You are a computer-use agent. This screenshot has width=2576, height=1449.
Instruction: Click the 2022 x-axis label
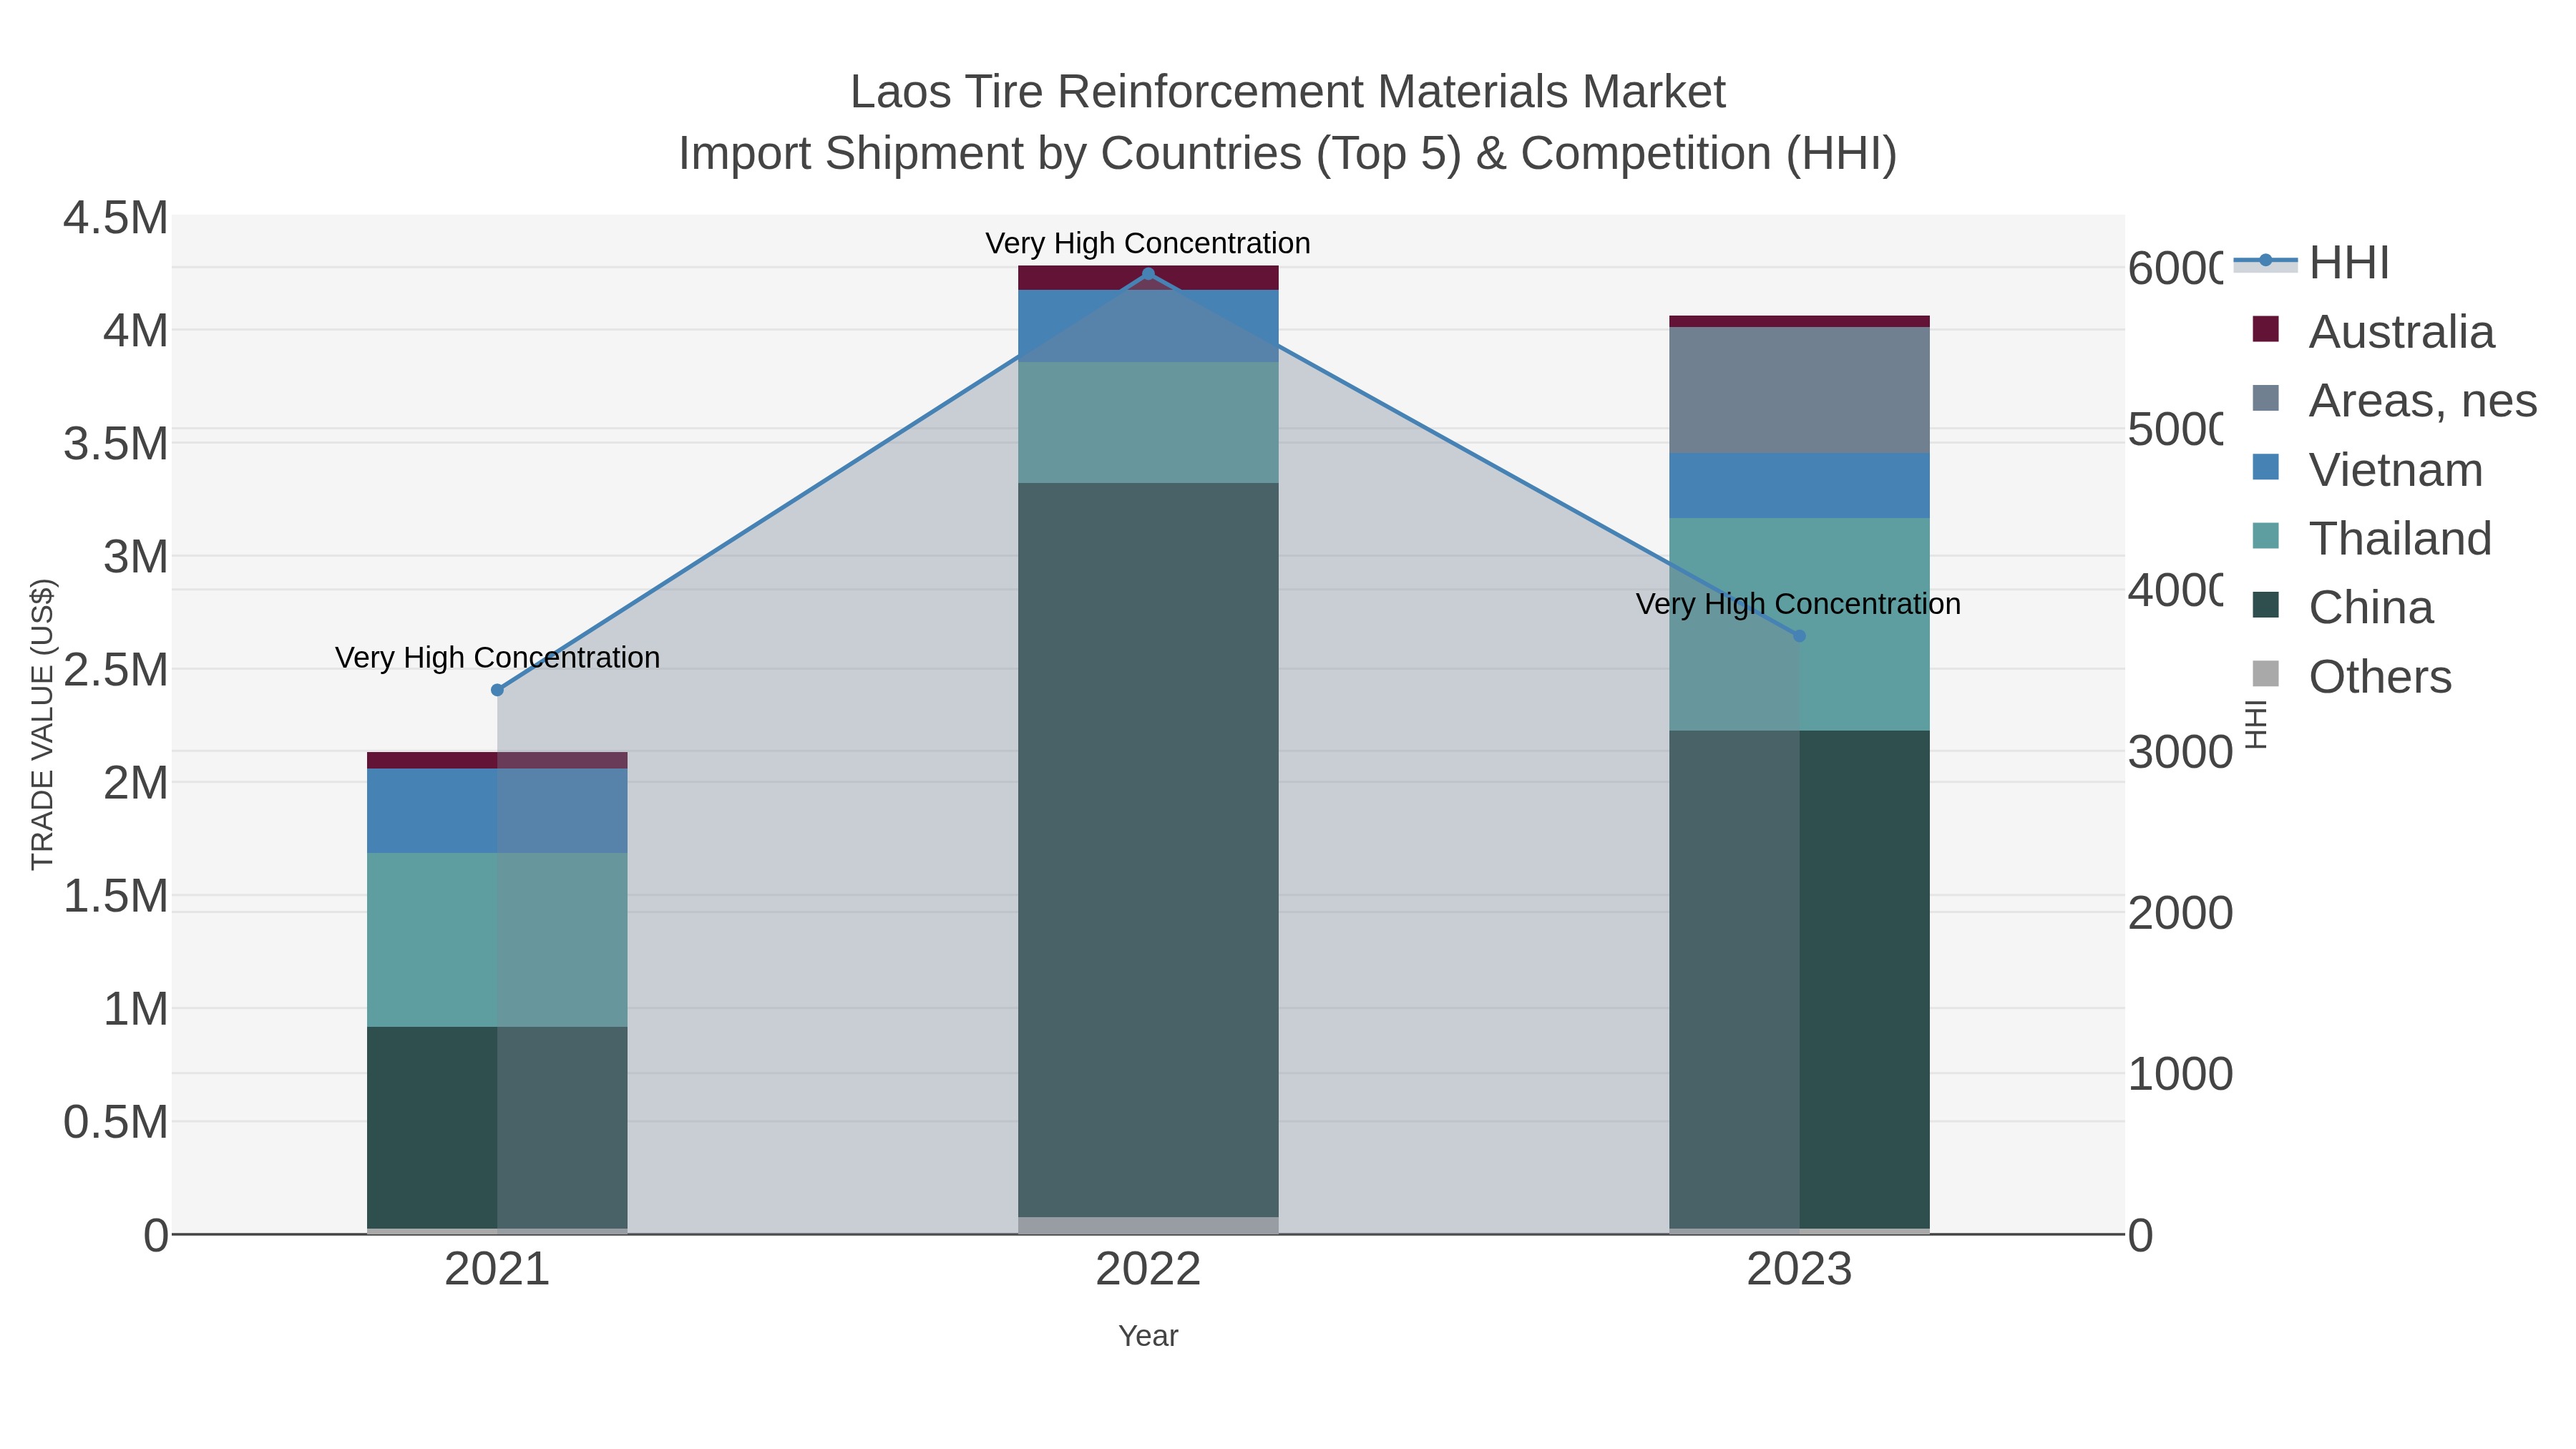(1148, 1270)
